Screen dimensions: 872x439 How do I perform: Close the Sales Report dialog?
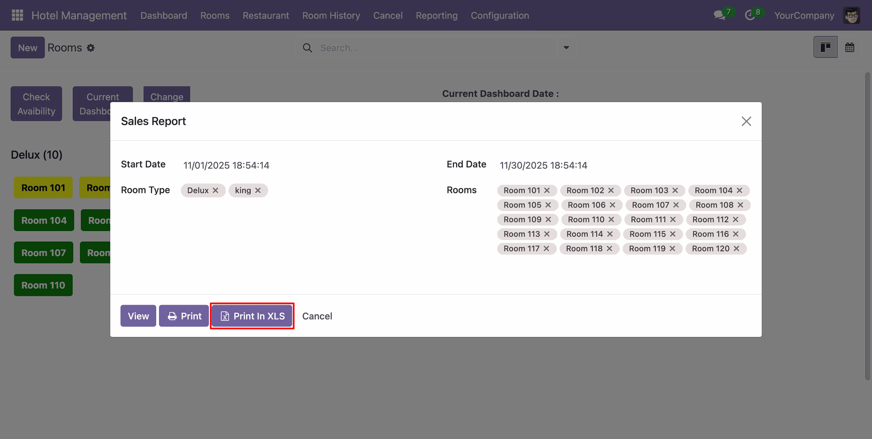(746, 121)
